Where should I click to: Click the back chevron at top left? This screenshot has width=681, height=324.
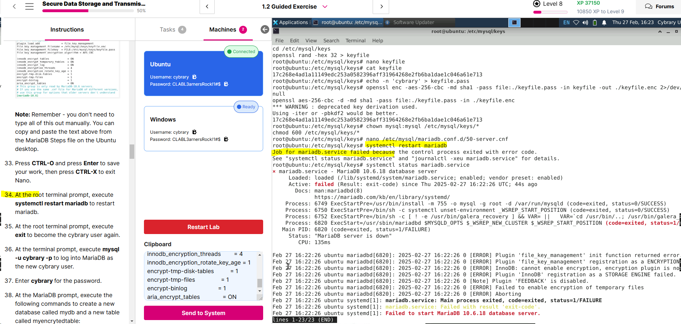click(x=14, y=6)
